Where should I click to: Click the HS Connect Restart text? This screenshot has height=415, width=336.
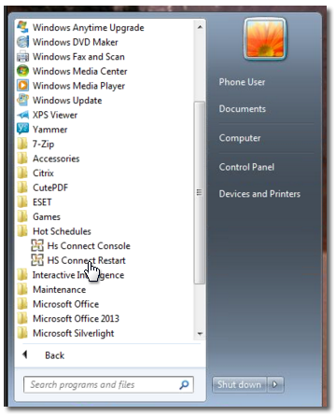87,260
